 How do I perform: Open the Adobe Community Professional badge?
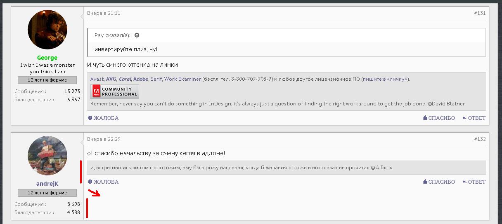115,91
